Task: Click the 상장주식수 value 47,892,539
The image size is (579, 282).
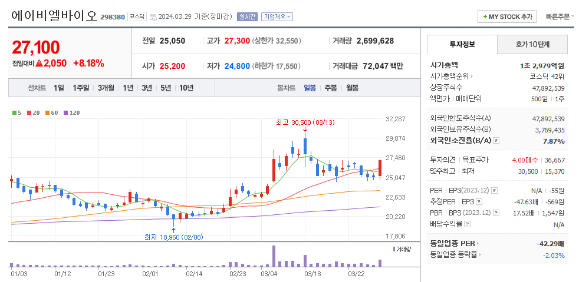Action: pos(548,88)
